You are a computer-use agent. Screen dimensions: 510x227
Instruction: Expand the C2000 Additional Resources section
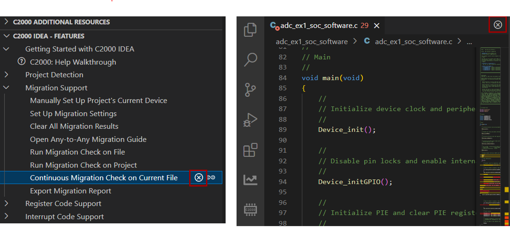coord(6,22)
